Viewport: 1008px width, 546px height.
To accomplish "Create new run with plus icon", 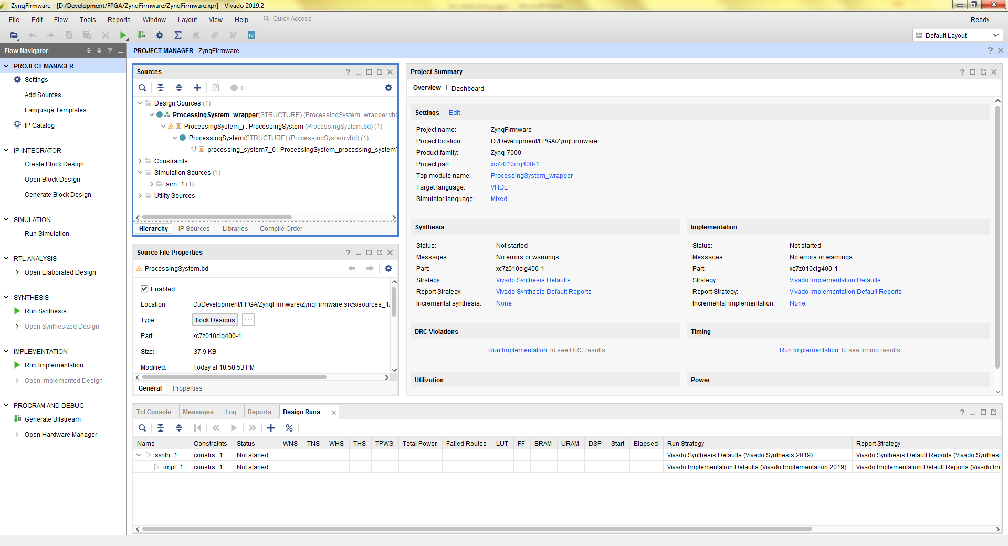I will (271, 428).
